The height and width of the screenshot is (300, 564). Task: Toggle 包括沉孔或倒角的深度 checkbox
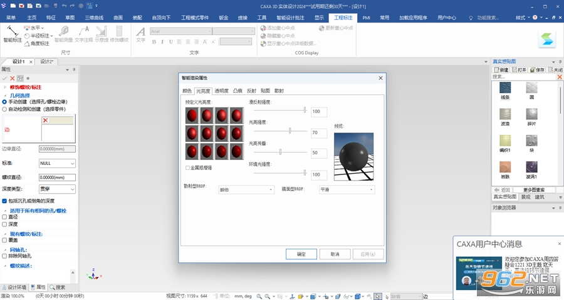[x=4, y=201]
